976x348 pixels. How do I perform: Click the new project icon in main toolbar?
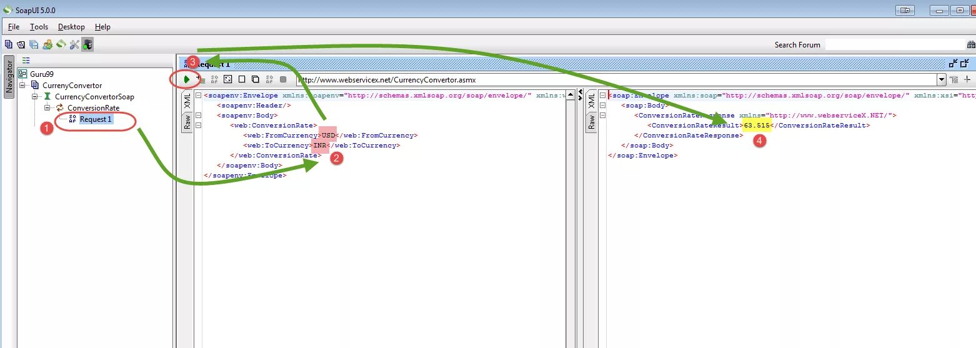(9, 44)
